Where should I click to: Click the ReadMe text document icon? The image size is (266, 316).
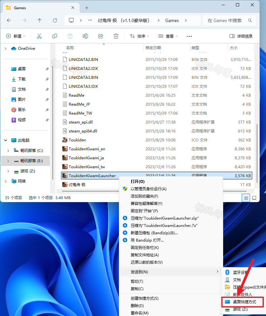click(x=65, y=95)
